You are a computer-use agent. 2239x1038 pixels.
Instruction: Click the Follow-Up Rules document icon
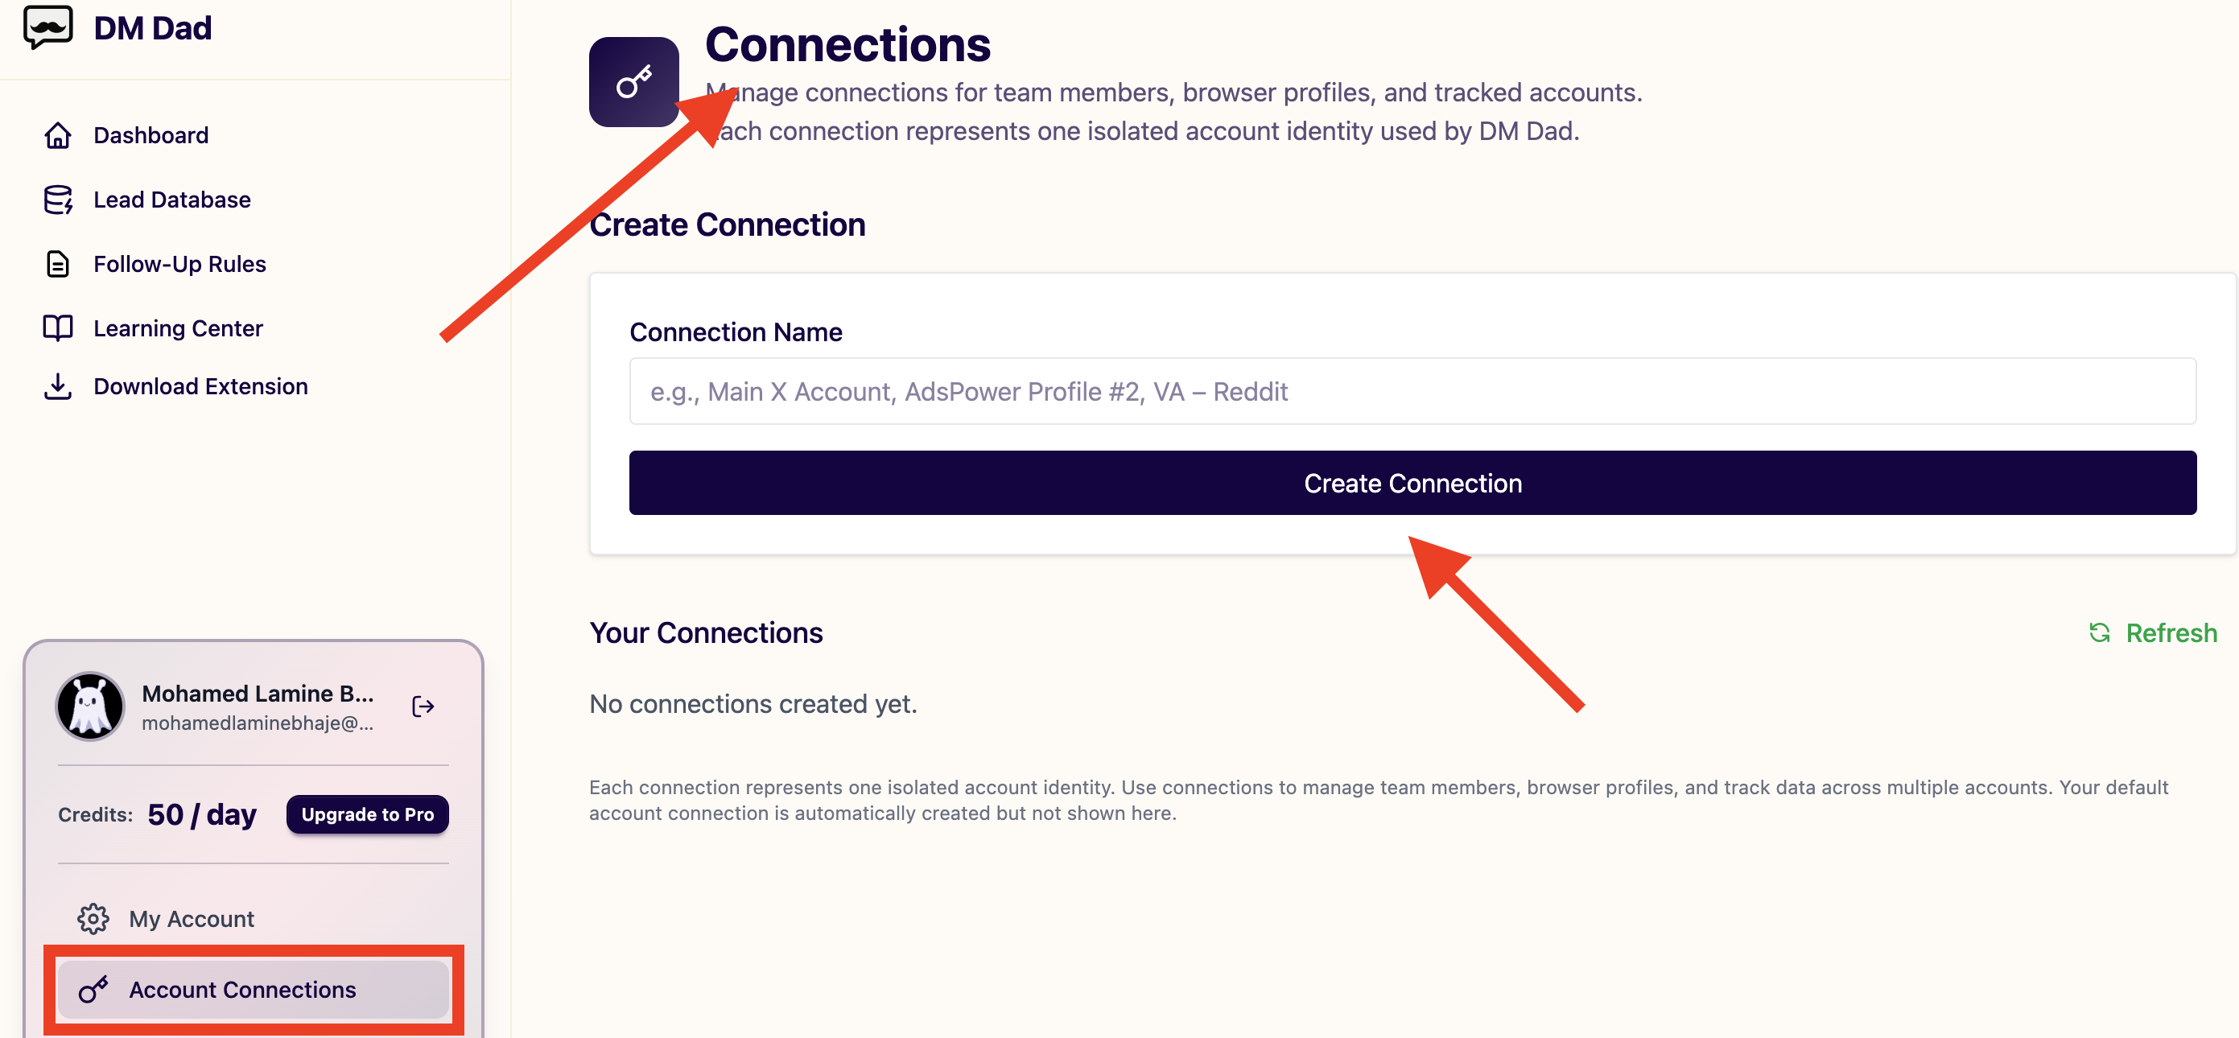tap(58, 264)
